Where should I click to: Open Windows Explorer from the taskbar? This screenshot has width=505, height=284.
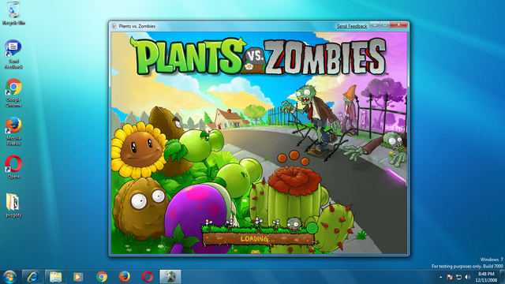[55, 277]
